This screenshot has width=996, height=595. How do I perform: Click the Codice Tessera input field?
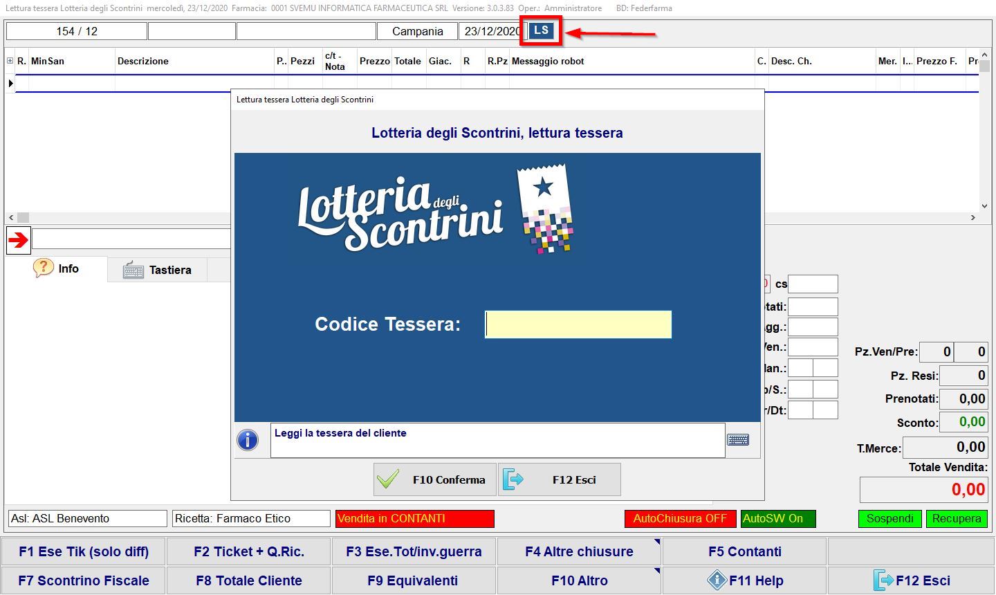tap(578, 324)
